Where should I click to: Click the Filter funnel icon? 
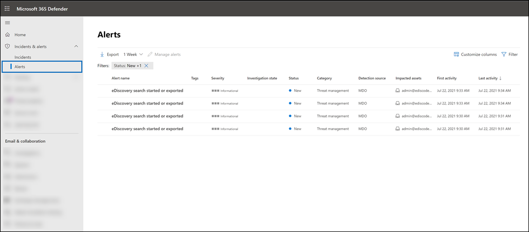[504, 54]
